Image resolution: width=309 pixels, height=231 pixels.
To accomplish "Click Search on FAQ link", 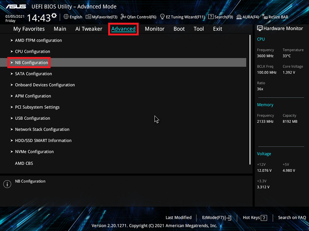I will click(x=292, y=218).
